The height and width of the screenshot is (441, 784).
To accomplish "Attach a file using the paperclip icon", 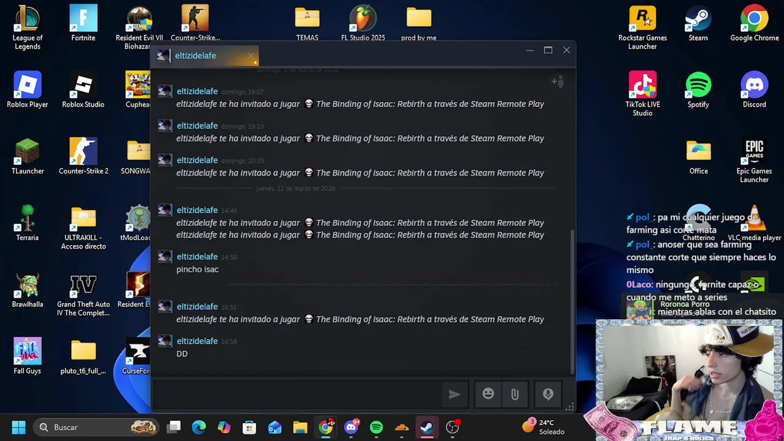I will (515, 394).
